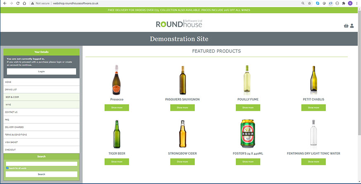This screenshot has width=361, height=184.
Task: Toggle Search for all words checkbox
Action: (x=7, y=168)
